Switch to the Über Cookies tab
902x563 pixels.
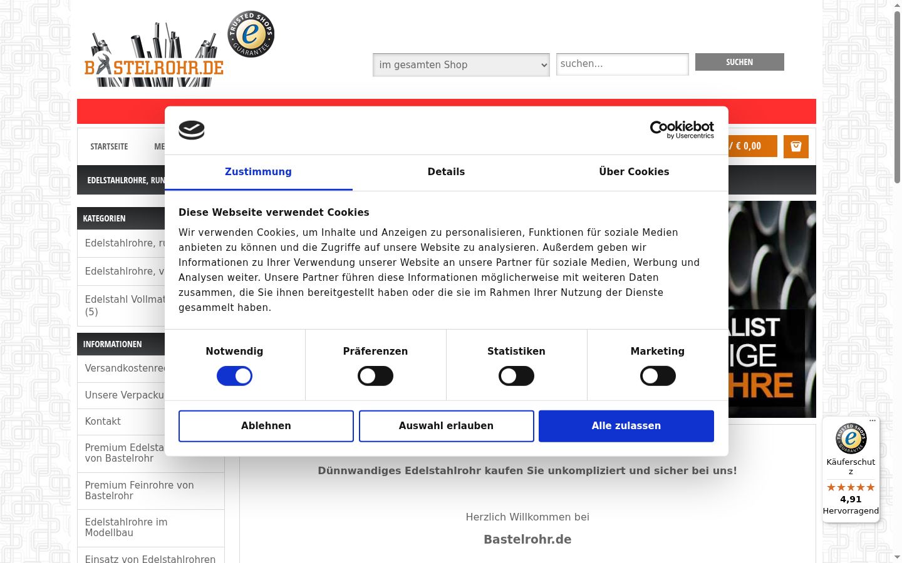pyautogui.click(x=634, y=172)
